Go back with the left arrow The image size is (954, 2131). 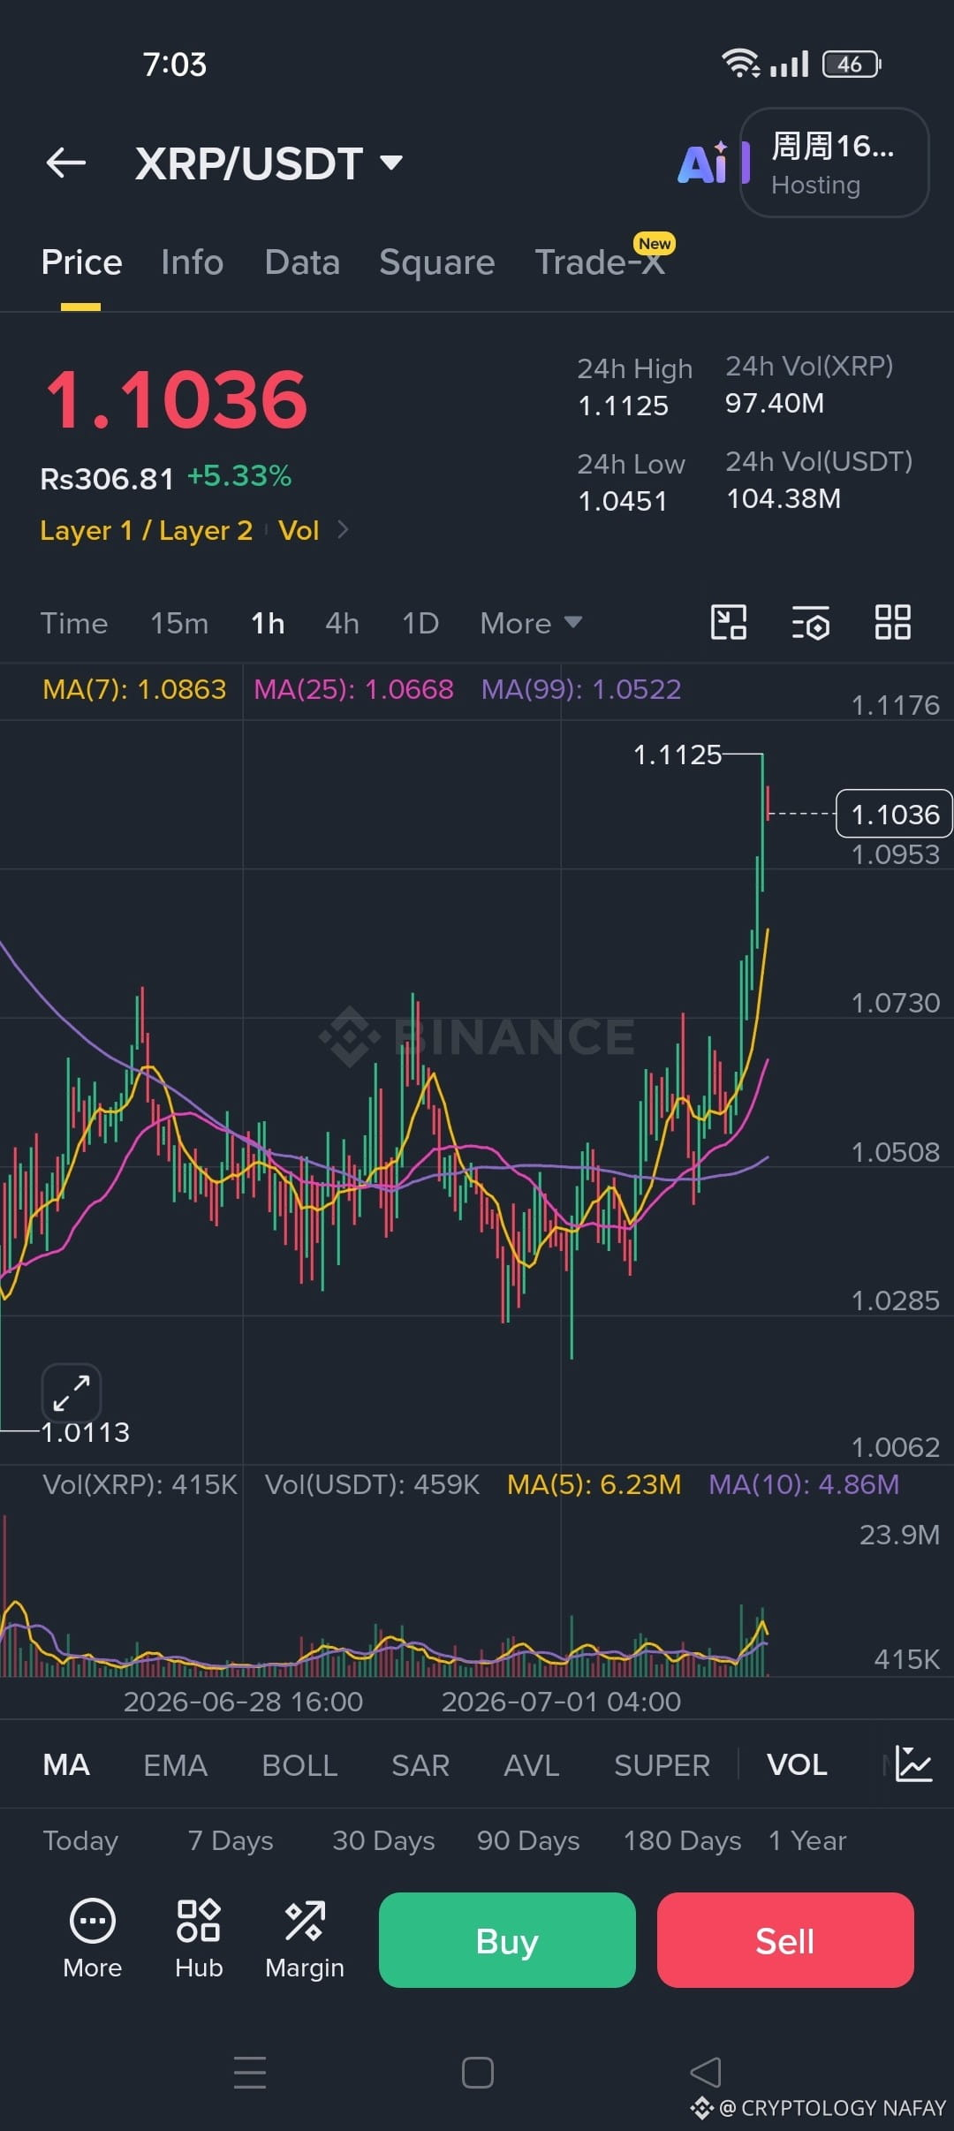pyautogui.click(x=66, y=163)
